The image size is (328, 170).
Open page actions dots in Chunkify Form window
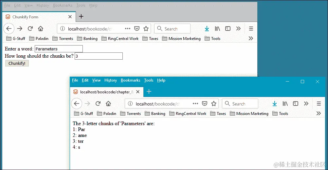pyautogui.click(x=128, y=29)
